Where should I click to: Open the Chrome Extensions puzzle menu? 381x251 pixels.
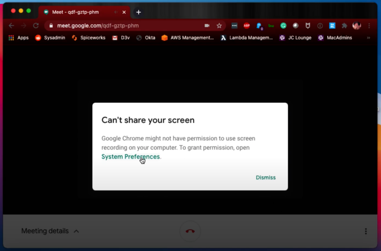[344, 26]
